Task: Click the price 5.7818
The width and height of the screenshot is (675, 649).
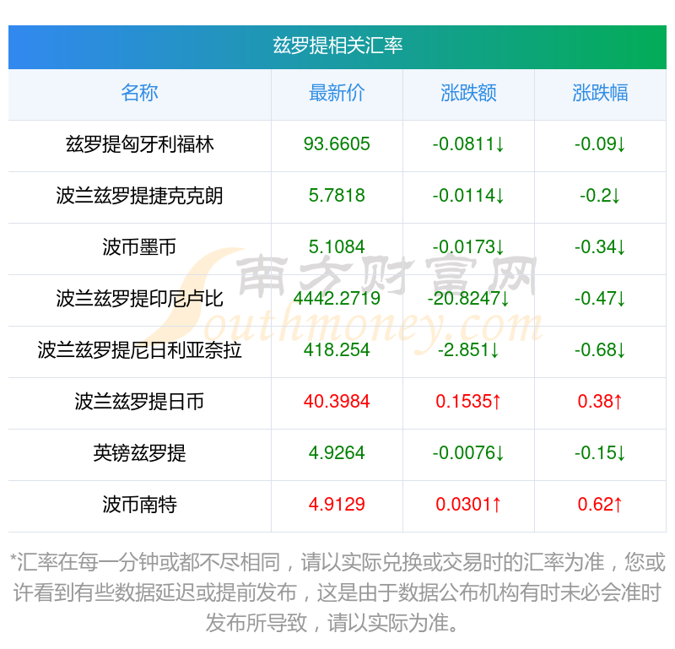Action: [337, 196]
